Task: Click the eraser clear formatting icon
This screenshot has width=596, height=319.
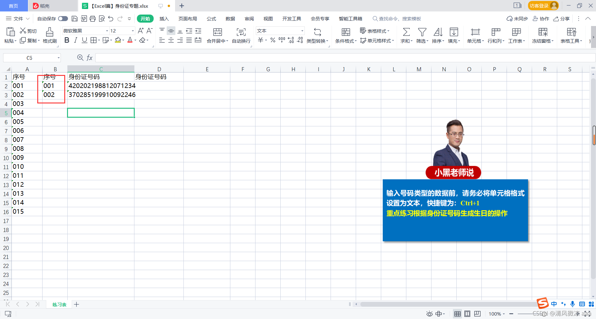Action: point(142,40)
